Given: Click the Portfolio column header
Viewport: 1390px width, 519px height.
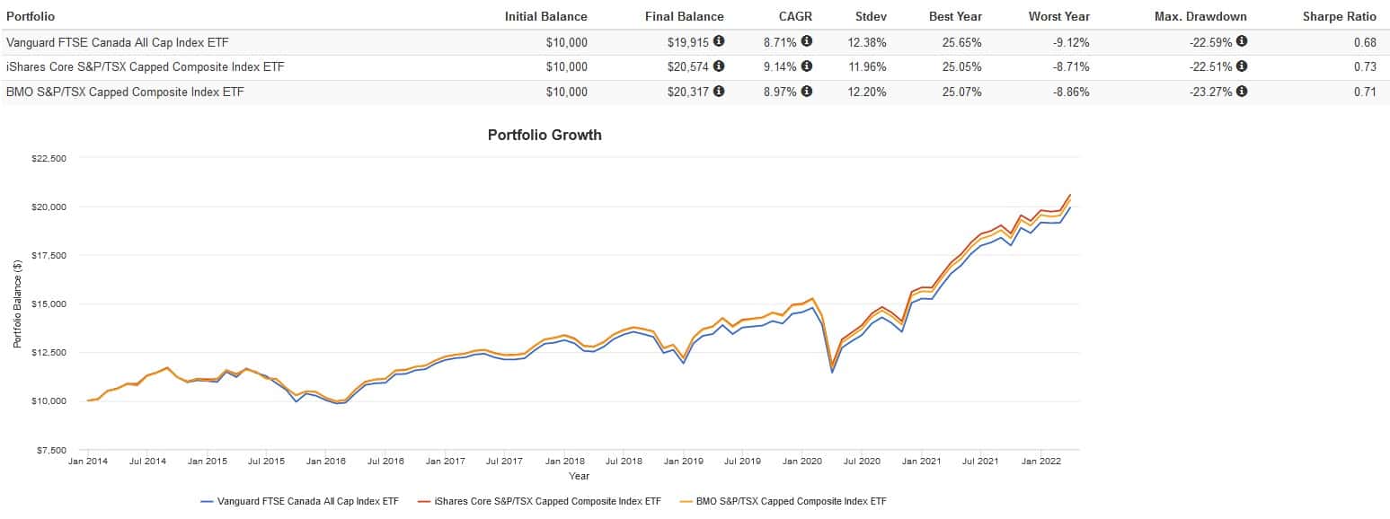Looking at the screenshot, I should click(30, 16).
